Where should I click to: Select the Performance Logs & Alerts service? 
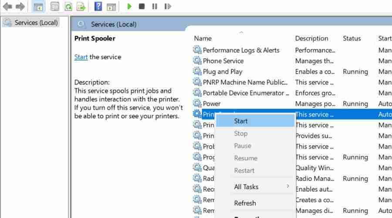[x=241, y=50]
